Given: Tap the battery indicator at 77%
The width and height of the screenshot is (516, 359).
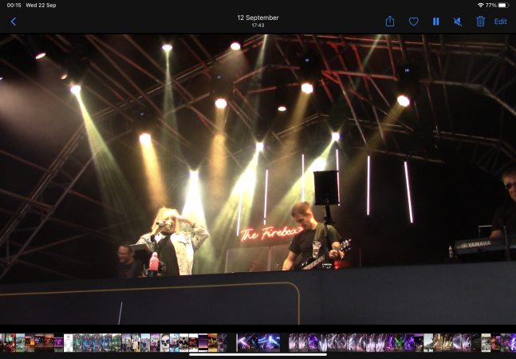Looking at the screenshot, I should point(503,6).
